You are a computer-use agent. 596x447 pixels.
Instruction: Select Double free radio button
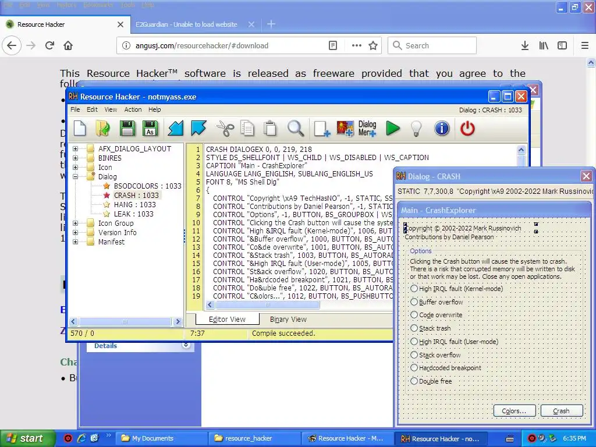pos(414,381)
